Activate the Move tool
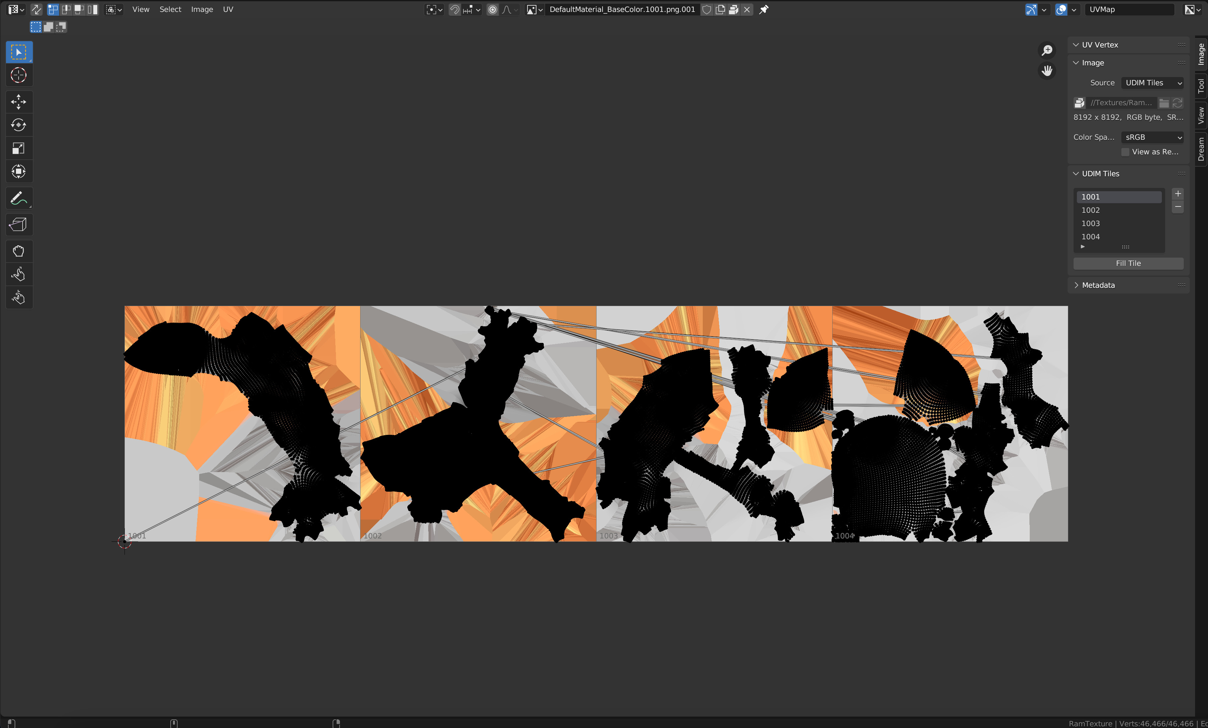Image resolution: width=1208 pixels, height=728 pixels. tap(19, 102)
